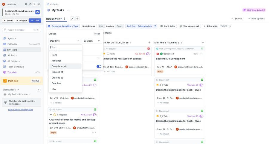The image size is (269, 144).
Task: Add task to Jan 20 - Jan 26 column
Action: (149, 43)
